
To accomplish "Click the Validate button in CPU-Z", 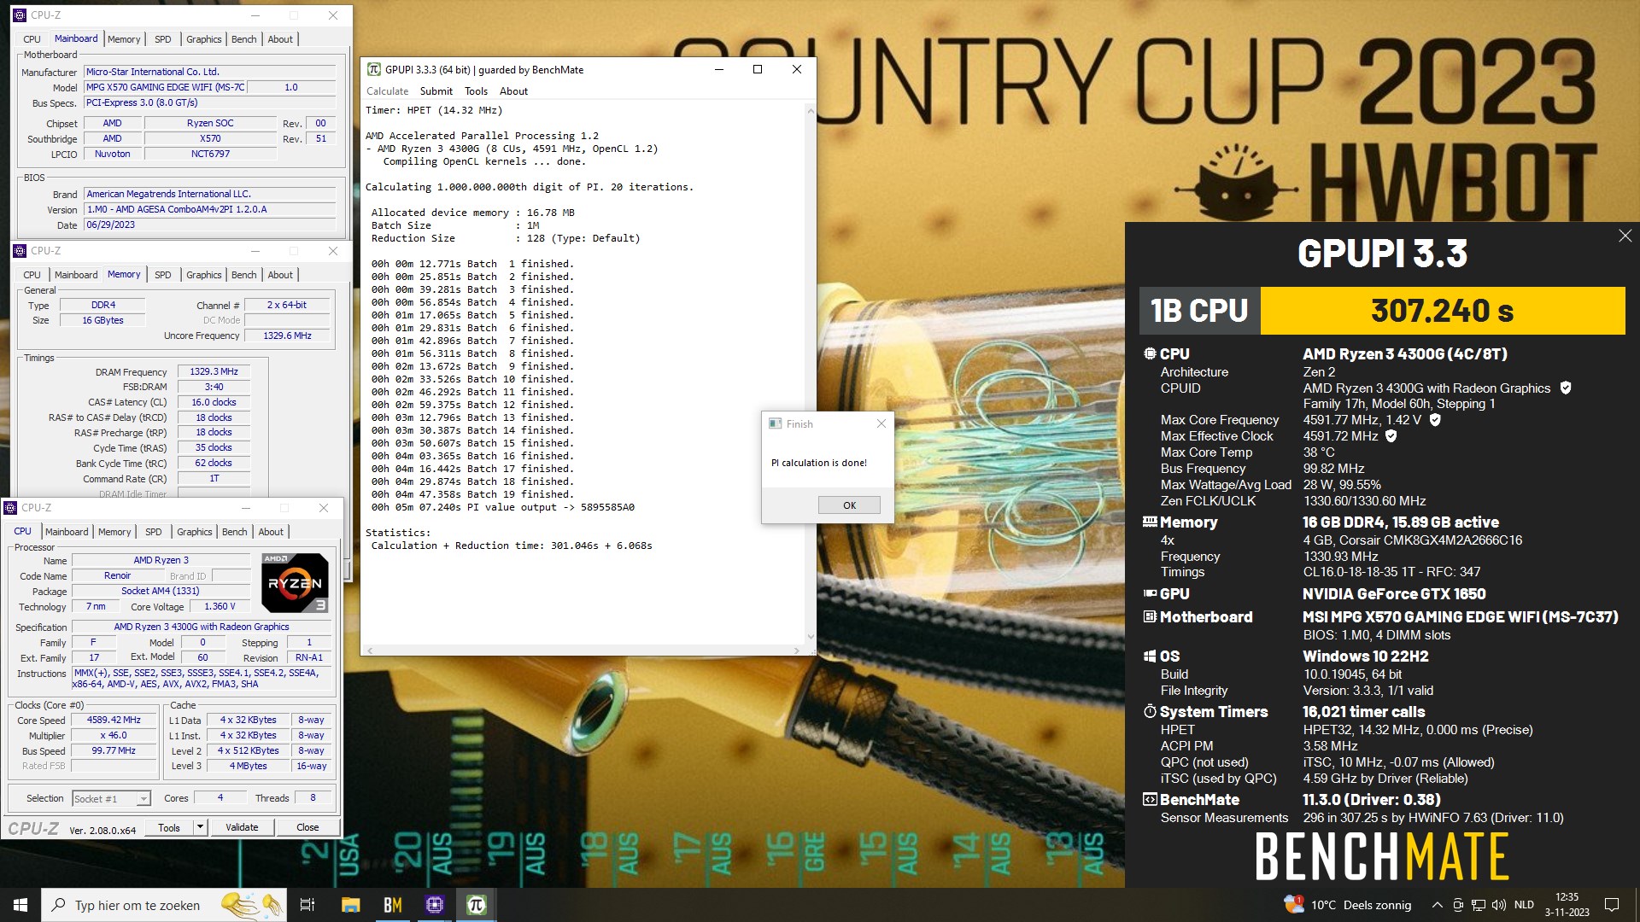I will [242, 827].
